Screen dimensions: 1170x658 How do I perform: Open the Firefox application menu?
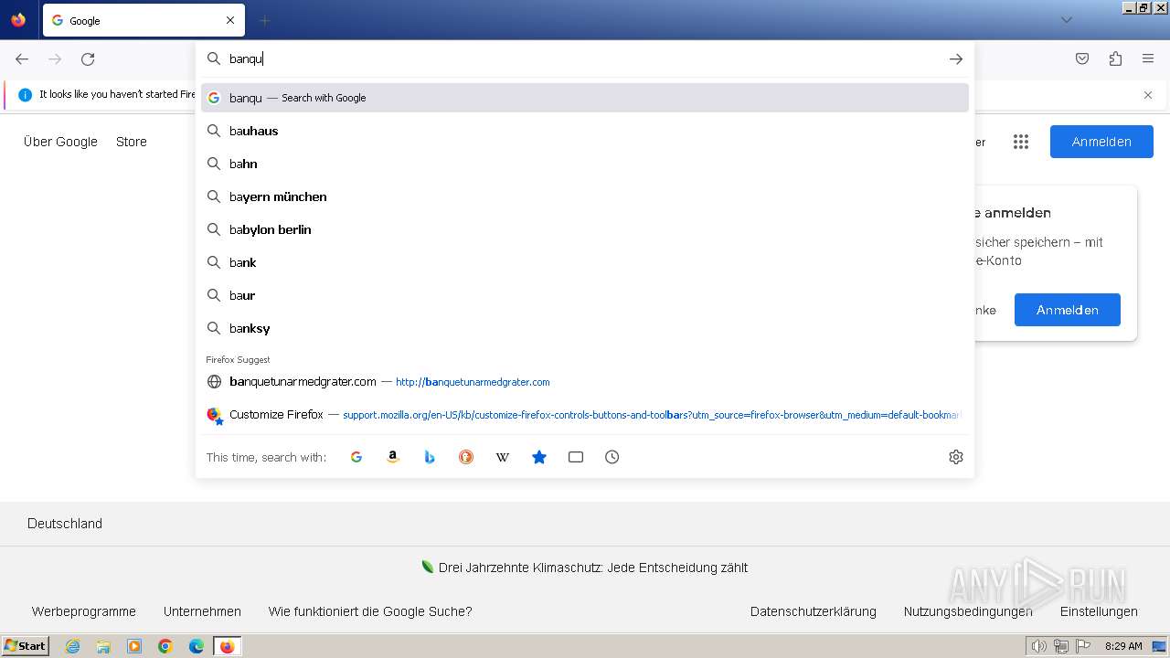coord(1148,59)
